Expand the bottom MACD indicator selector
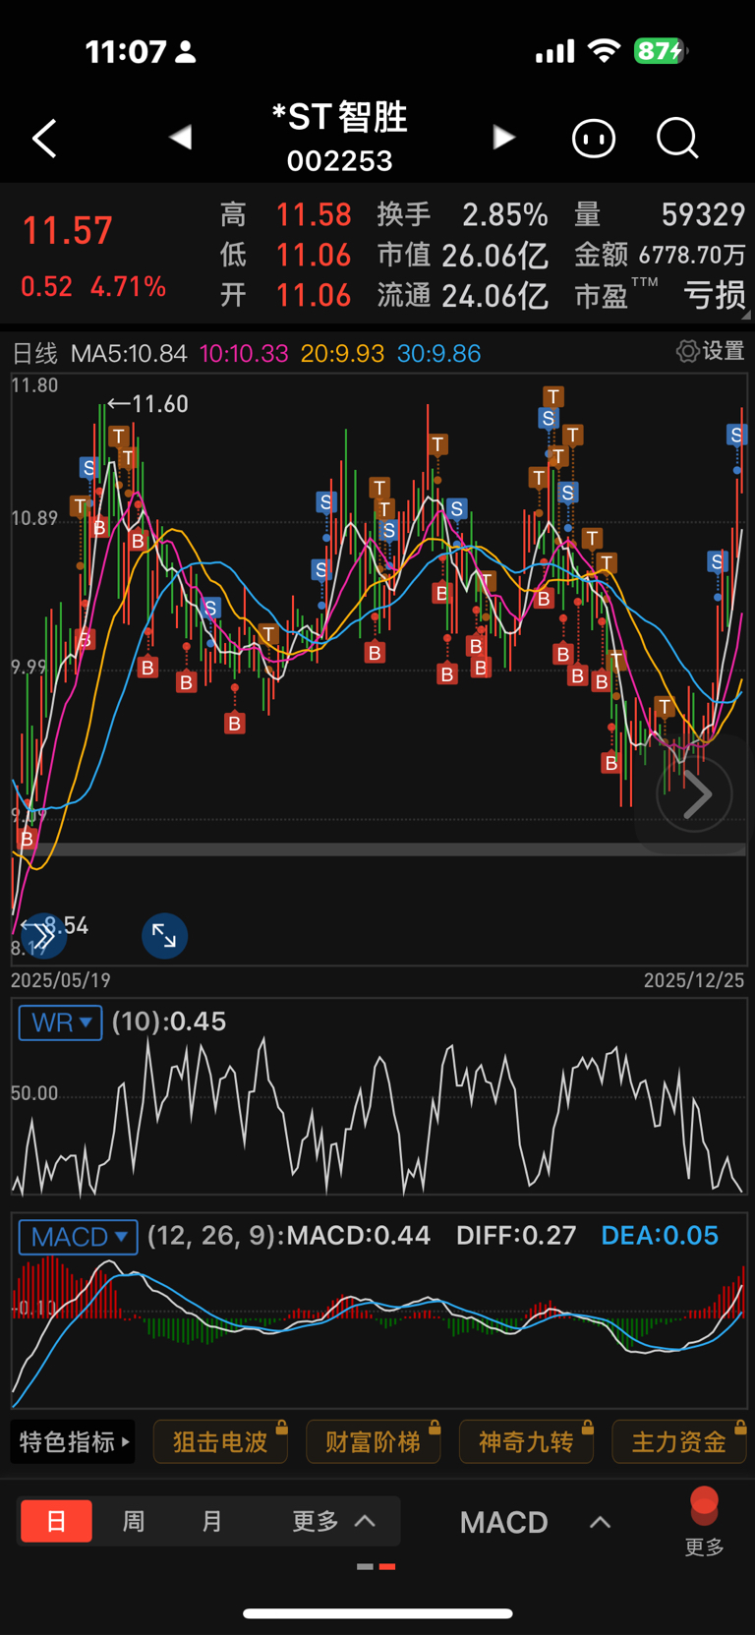This screenshot has height=1635, width=755. click(x=535, y=1522)
